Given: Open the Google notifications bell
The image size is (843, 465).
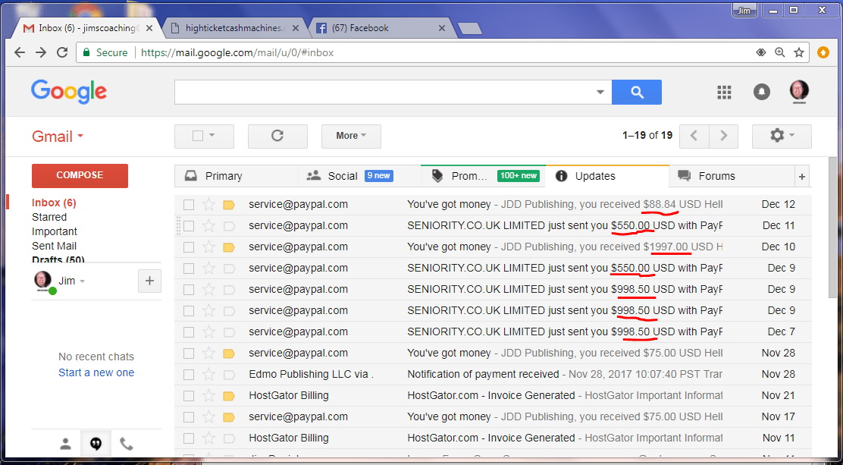Looking at the screenshot, I should (761, 92).
